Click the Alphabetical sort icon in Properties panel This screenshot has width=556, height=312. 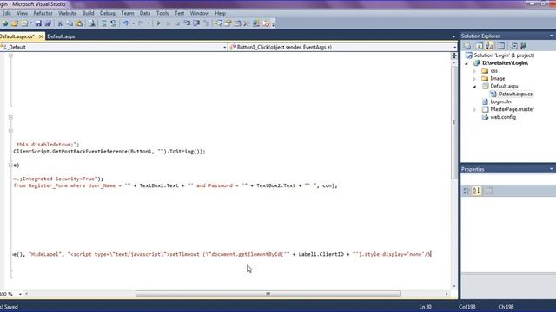pyautogui.click(x=477, y=191)
